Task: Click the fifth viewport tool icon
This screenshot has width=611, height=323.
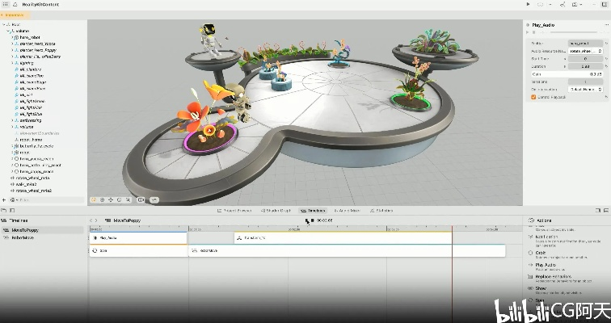Action: (128, 199)
